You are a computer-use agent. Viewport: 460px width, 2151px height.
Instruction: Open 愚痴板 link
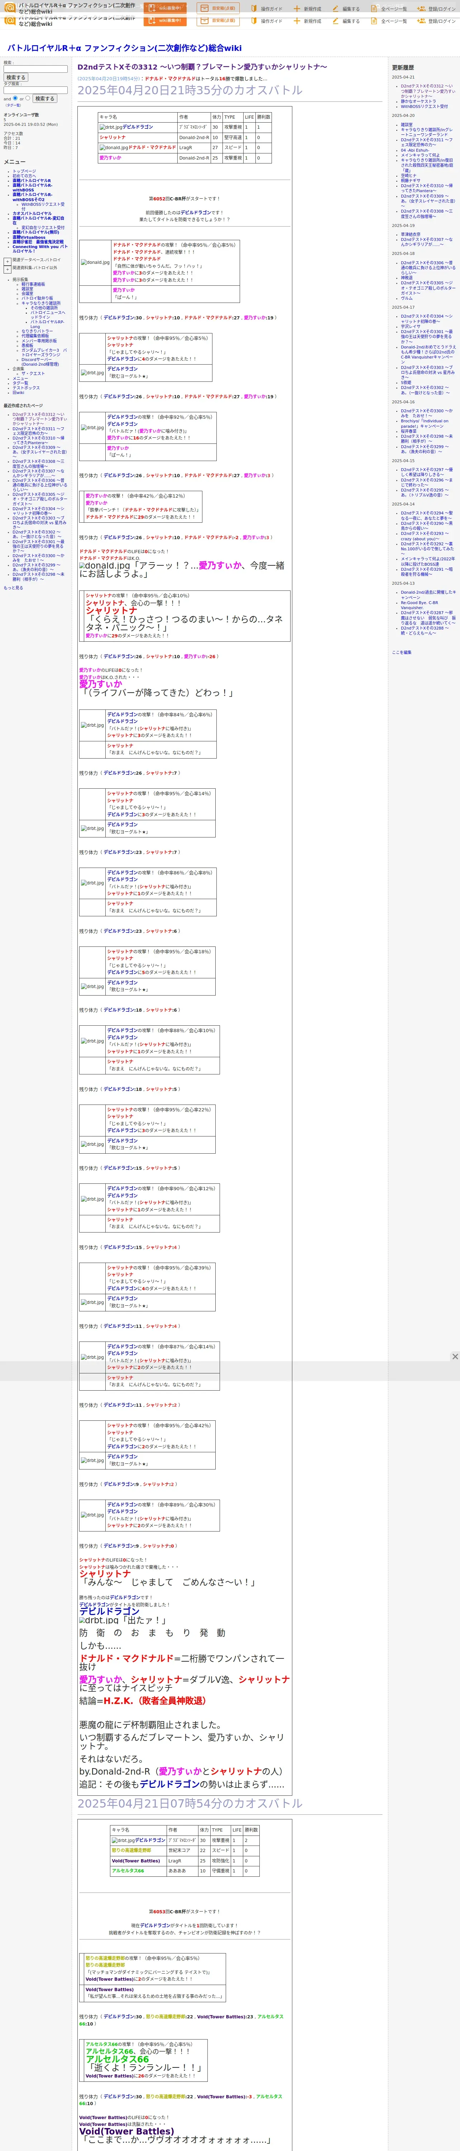[28, 345]
